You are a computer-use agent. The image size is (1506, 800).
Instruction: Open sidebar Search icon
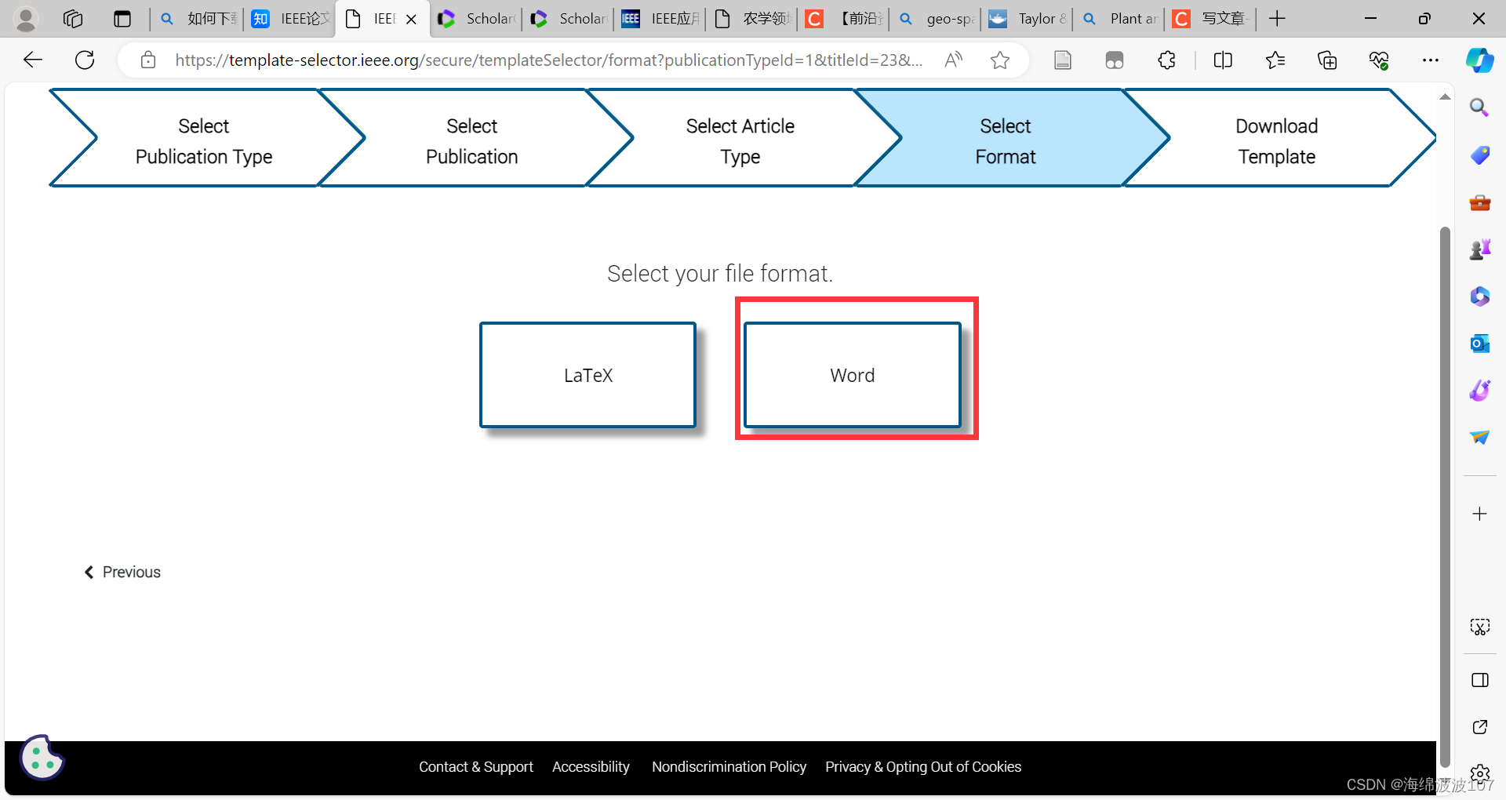point(1479,107)
